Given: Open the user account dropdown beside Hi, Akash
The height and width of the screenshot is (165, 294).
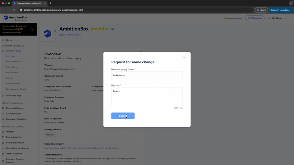Looking at the screenshot, I should click(x=286, y=18).
